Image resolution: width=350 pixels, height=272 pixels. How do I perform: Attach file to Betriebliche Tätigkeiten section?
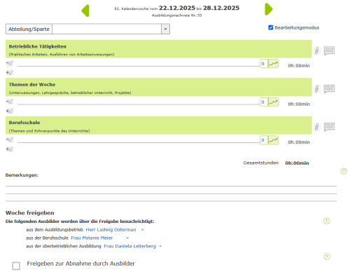316,50
